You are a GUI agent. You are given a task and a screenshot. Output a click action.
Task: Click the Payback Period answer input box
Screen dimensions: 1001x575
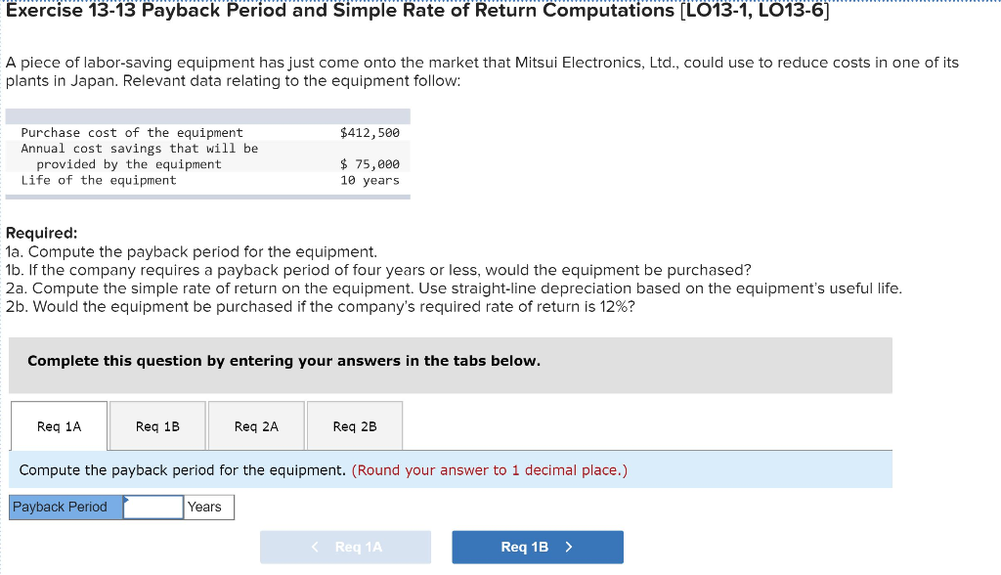[x=154, y=508]
